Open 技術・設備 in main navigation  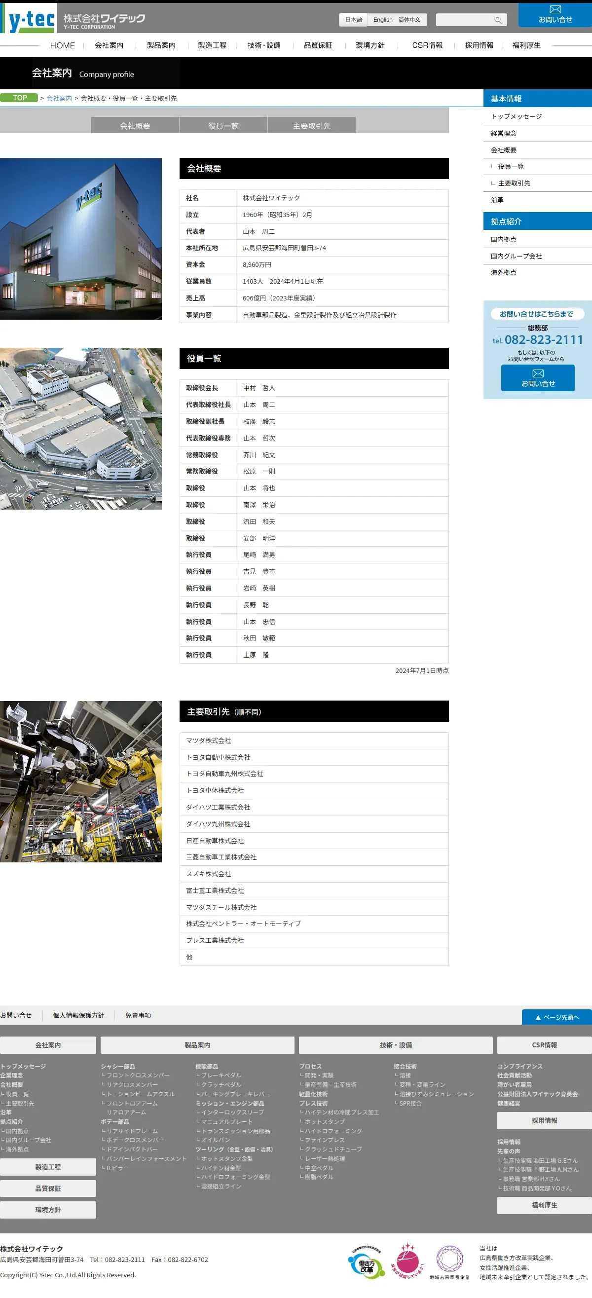click(264, 45)
